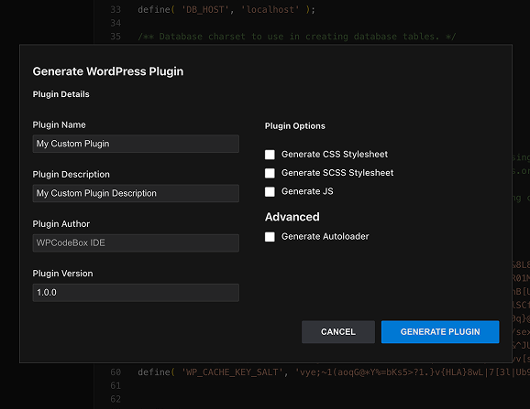The height and width of the screenshot is (409, 530).
Task: Click line number 61 in the gutter
Action: (x=116, y=385)
